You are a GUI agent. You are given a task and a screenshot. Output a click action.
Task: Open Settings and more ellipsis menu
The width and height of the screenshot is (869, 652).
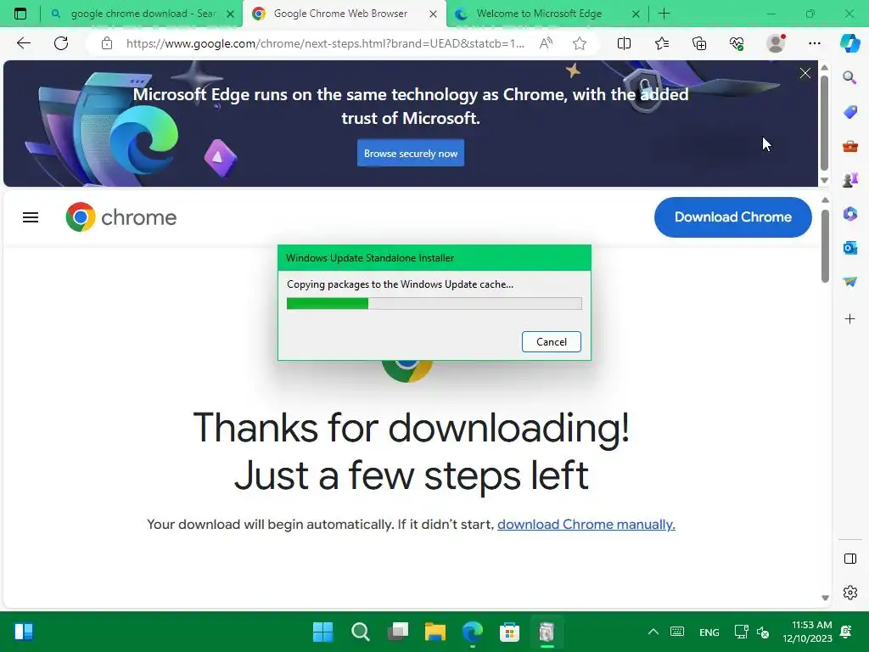click(x=814, y=43)
